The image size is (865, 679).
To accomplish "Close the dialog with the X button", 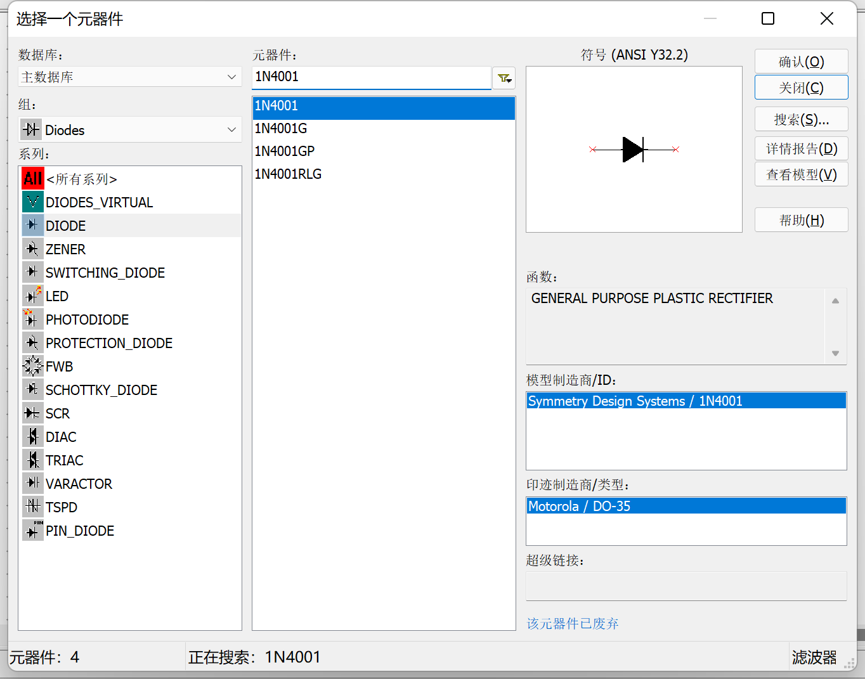I will point(827,18).
